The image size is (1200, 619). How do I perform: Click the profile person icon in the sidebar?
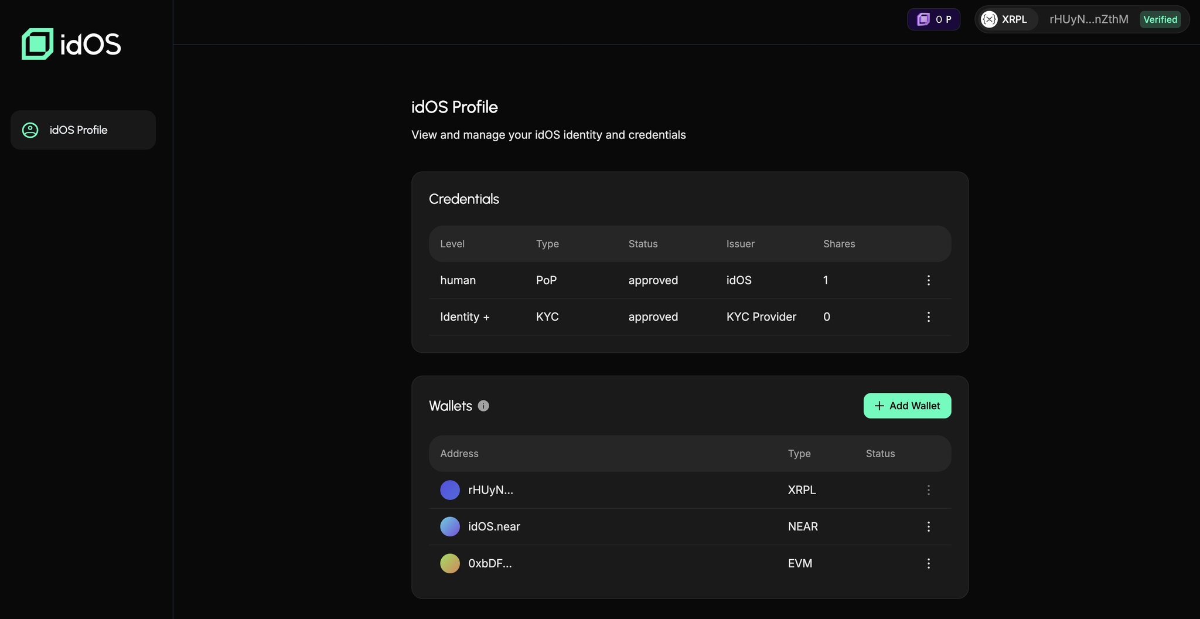(30, 130)
